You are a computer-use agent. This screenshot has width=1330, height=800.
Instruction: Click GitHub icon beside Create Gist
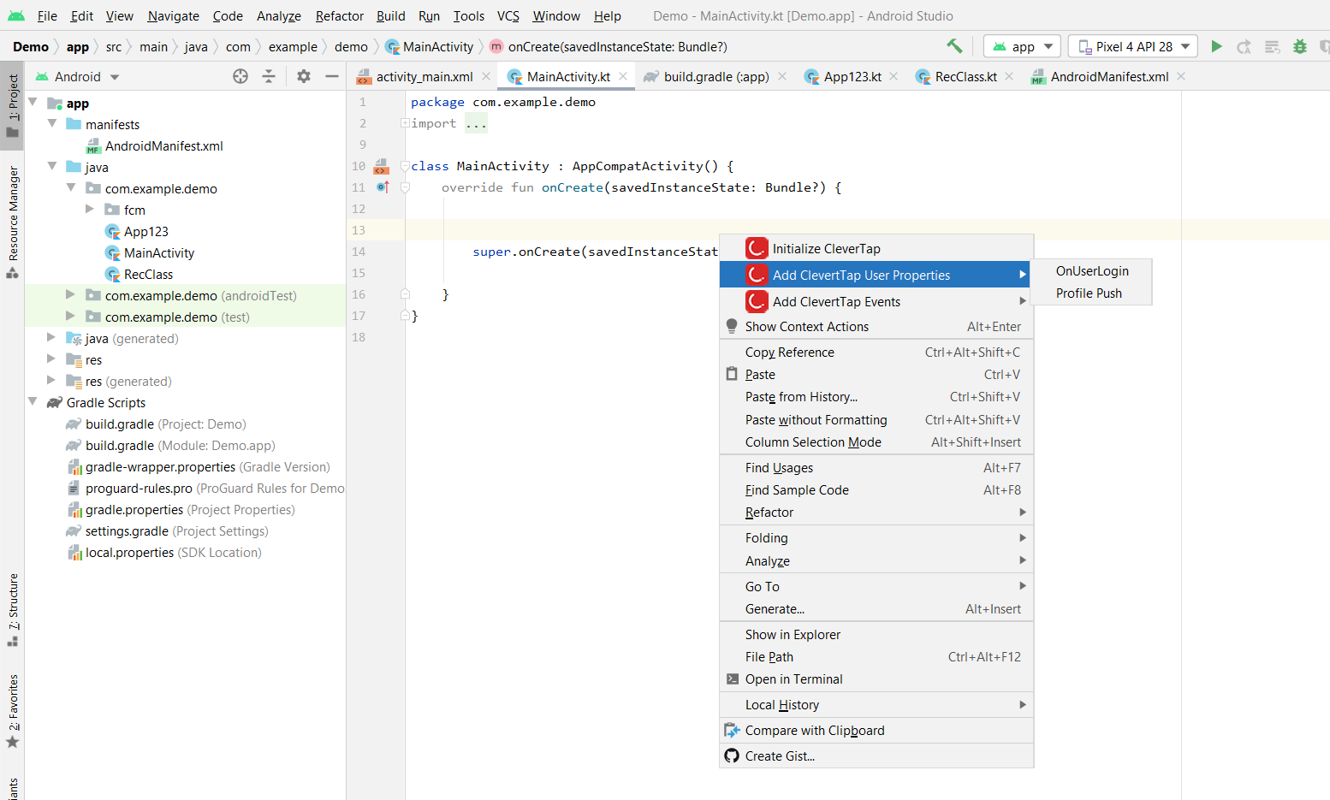732,756
